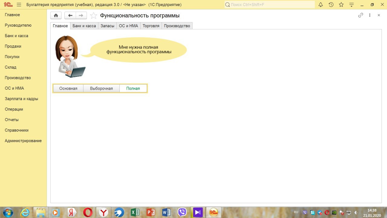
Task: Open Справочники section in sidebar
Action: tap(17, 130)
